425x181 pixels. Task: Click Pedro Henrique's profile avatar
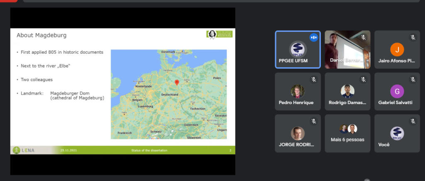[298, 91]
